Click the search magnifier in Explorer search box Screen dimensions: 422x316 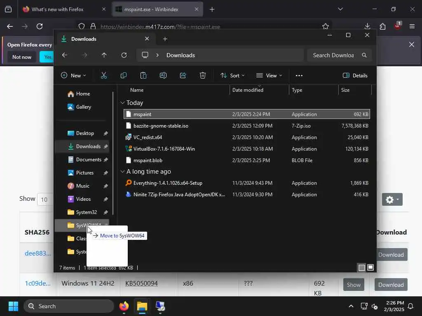[x=364, y=55]
